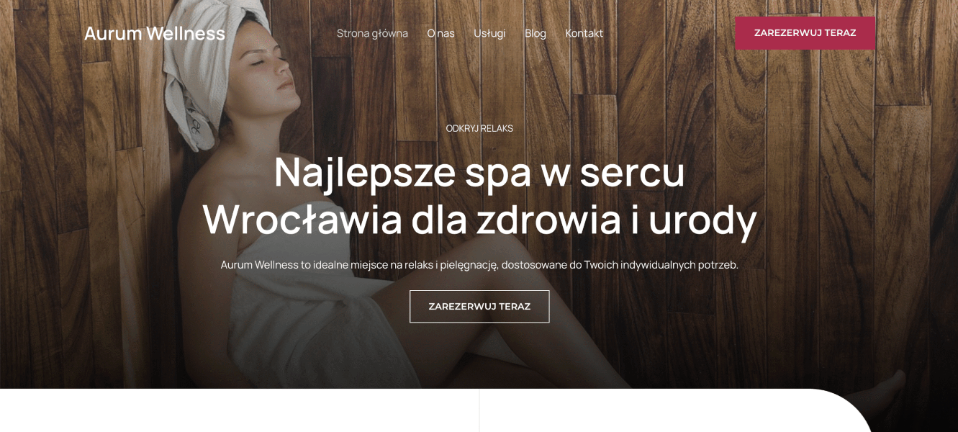This screenshot has width=958, height=432.
Task: Open the Strona główna page
Action: tap(372, 33)
